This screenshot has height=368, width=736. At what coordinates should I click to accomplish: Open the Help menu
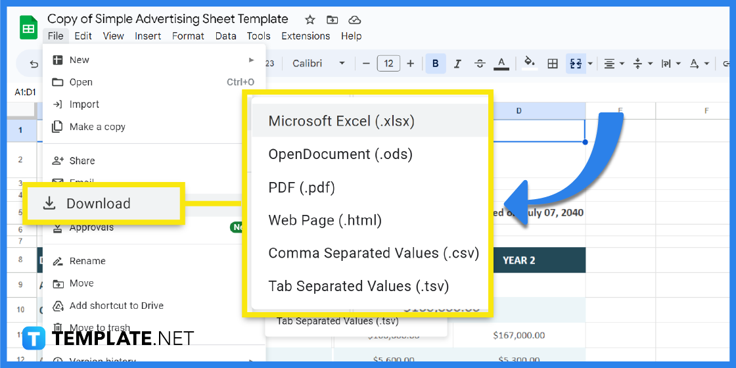(x=351, y=35)
